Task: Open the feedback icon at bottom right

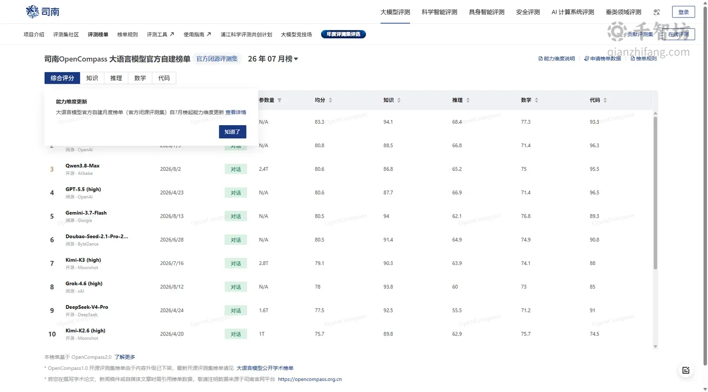Action: 686,370
